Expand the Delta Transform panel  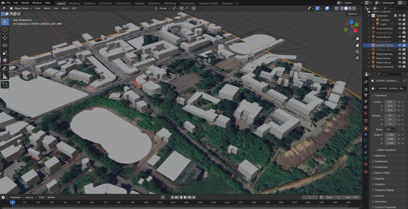[387, 150]
